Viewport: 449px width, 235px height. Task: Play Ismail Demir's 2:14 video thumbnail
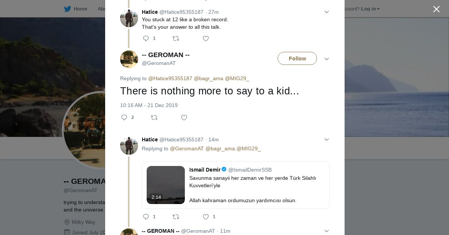[166, 185]
